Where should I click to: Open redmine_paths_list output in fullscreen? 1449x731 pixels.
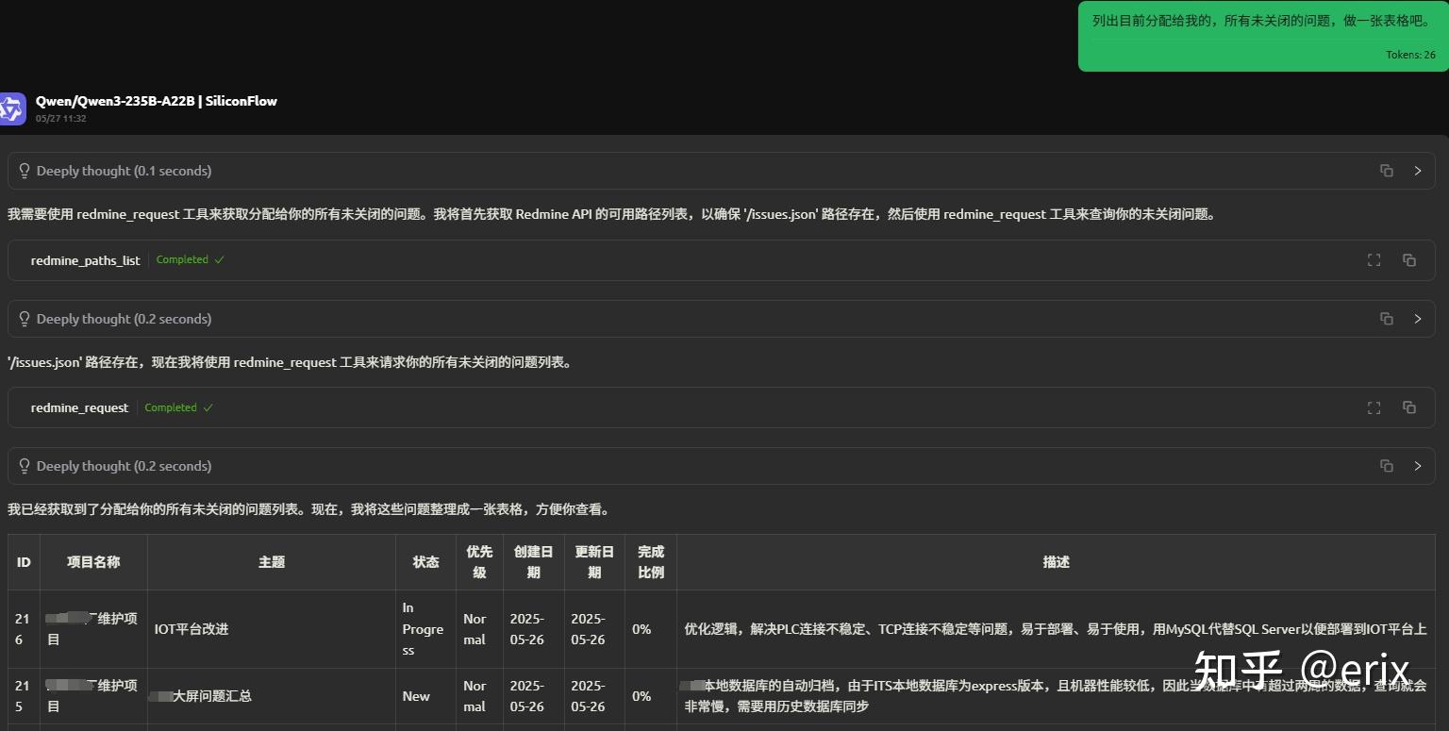click(x=1374, y=259)
